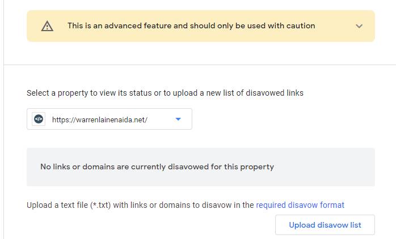Click the 'No links or domains' status box

[x=201, y=167]
